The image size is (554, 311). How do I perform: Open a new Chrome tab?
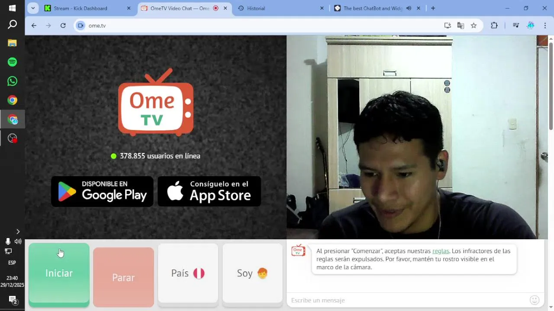pyautogui.click(x=433, y=8)
